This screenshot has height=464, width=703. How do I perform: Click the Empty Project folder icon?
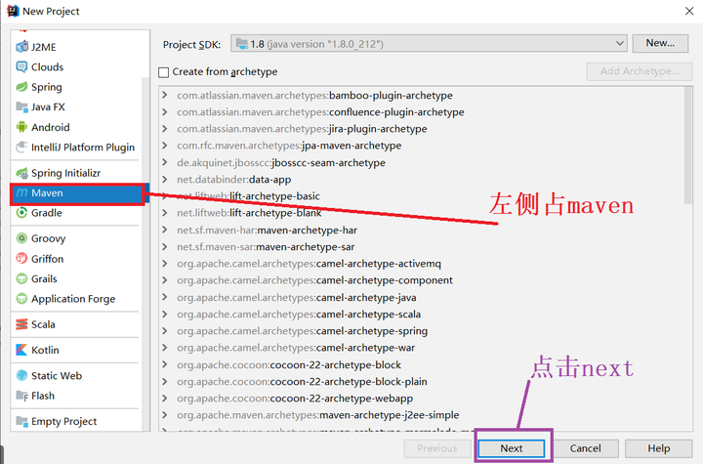(x=21, y=421)
